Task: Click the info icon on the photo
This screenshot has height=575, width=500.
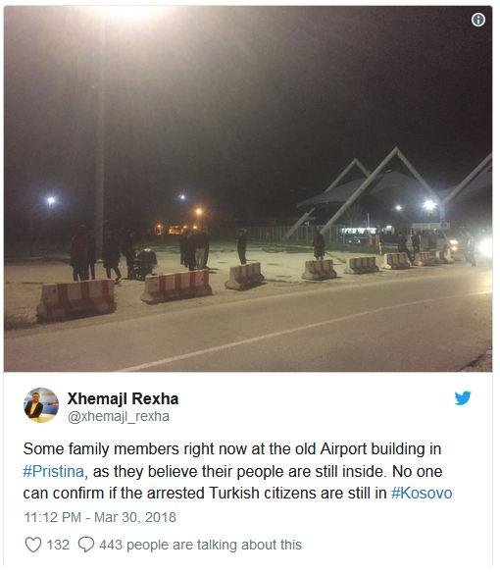Action: pos(478,20)
